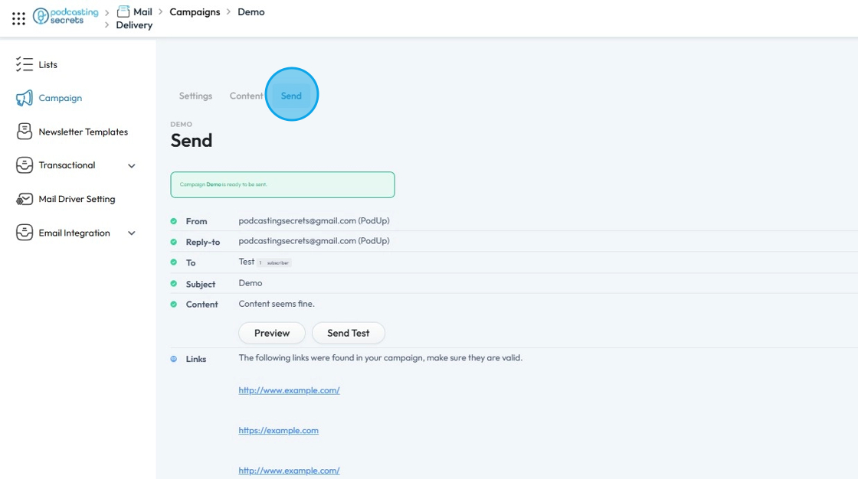The width and height of the screenshot is (858, 479).
Task: Click the Email Integration icon
Action: click(x=24, y=233)
